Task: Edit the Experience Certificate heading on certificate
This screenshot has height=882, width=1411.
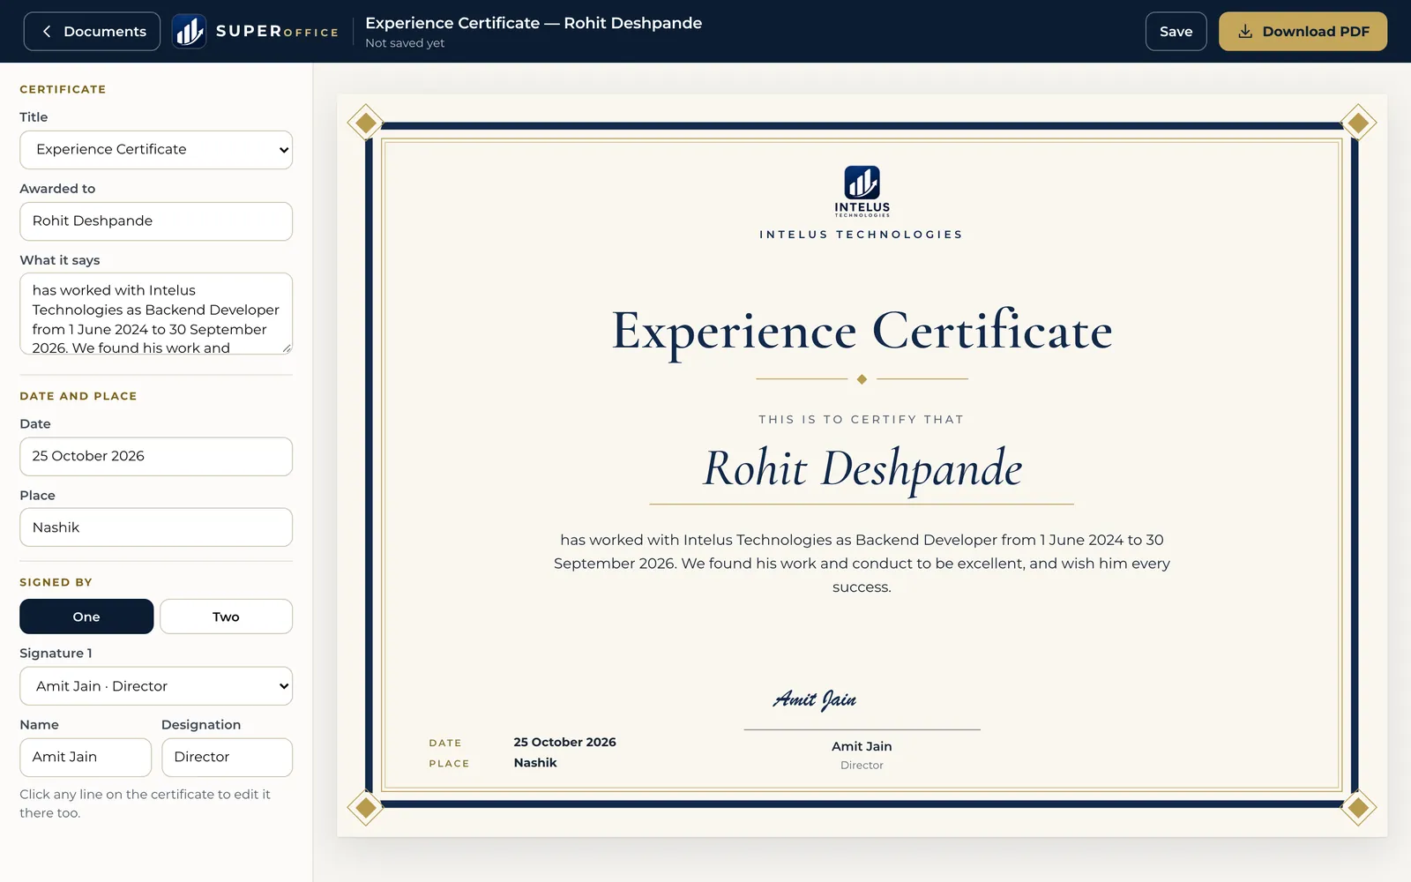Action: pyautogui.click(x=862, y=332)
